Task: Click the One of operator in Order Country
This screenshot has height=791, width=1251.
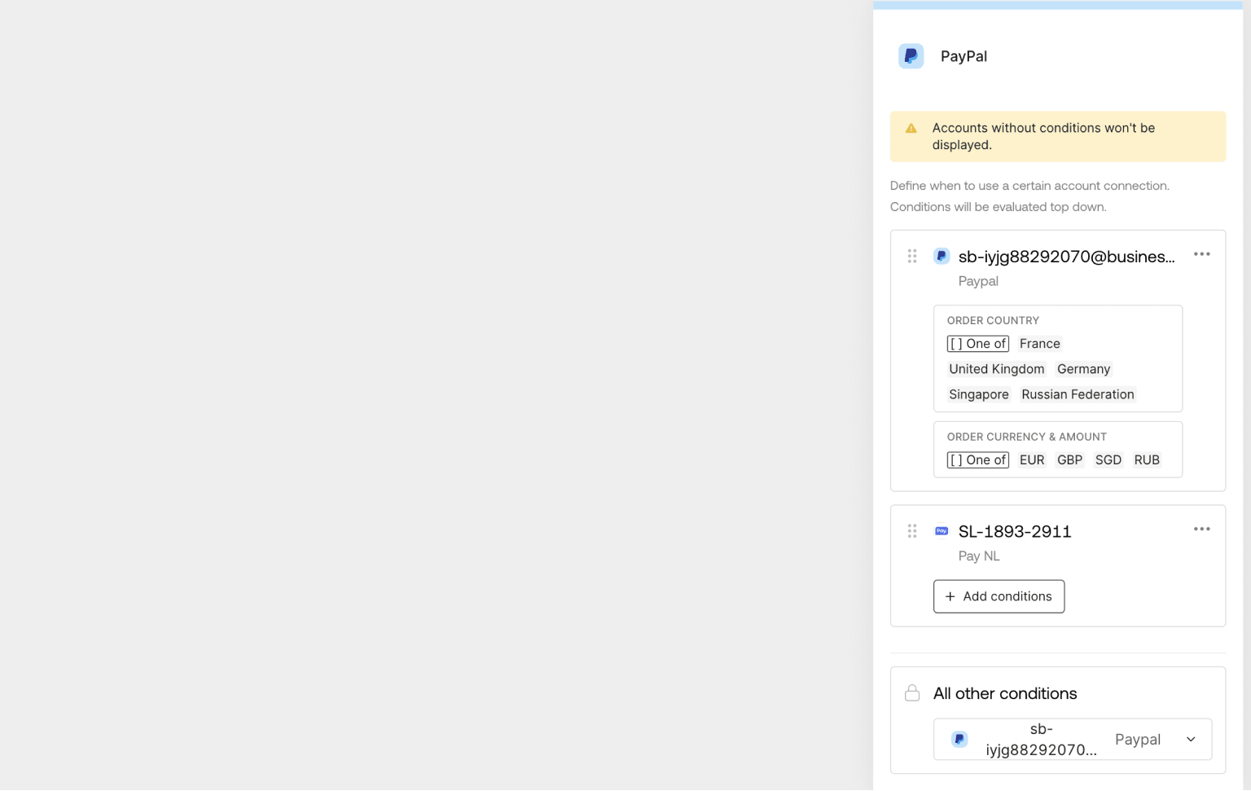Action: (x=977, y=344)
